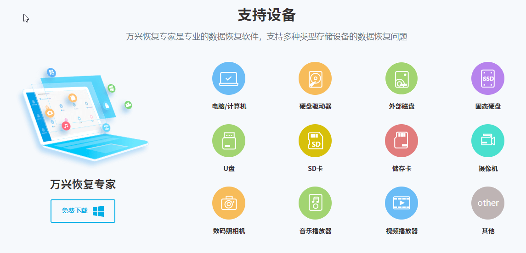
Task: Click the 免费下载 download button
Action: click(x=83, y=211)
